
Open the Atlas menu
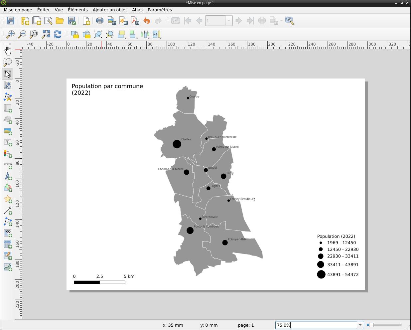(x=137, y=10)
